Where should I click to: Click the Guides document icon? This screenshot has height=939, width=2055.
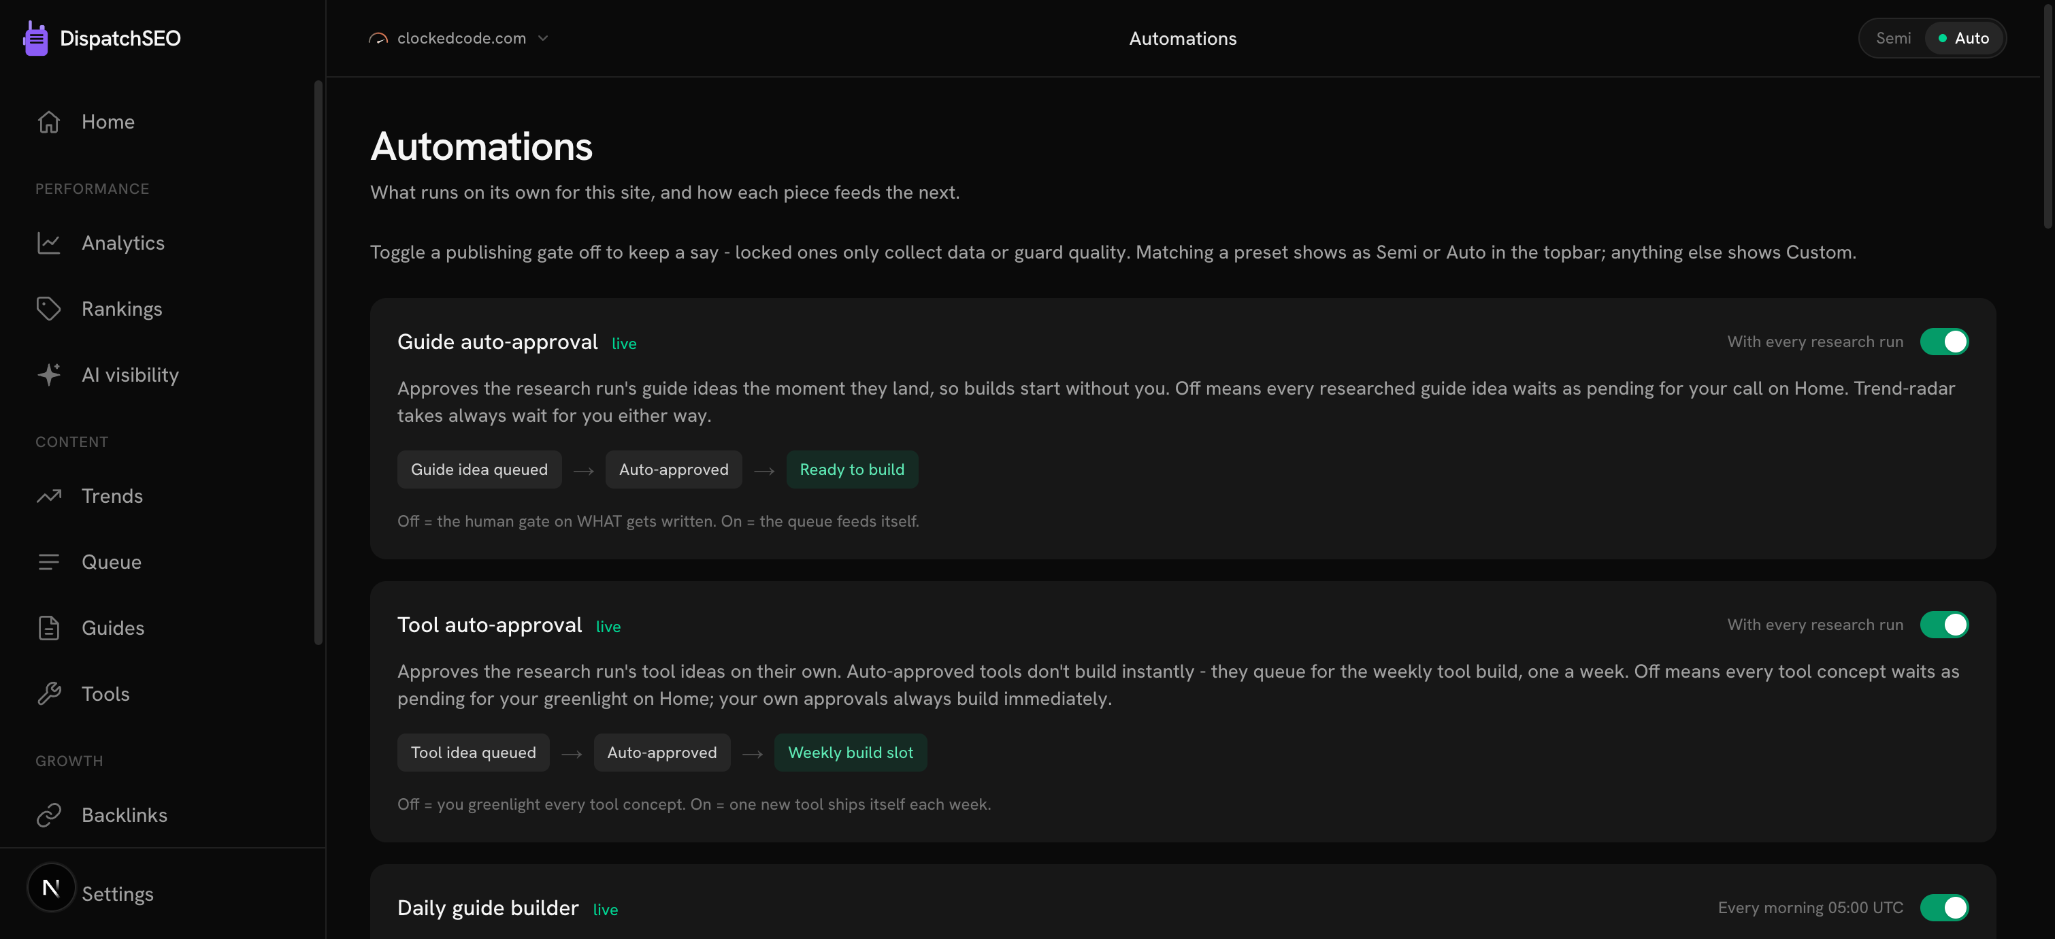click(x=49, y=628)
